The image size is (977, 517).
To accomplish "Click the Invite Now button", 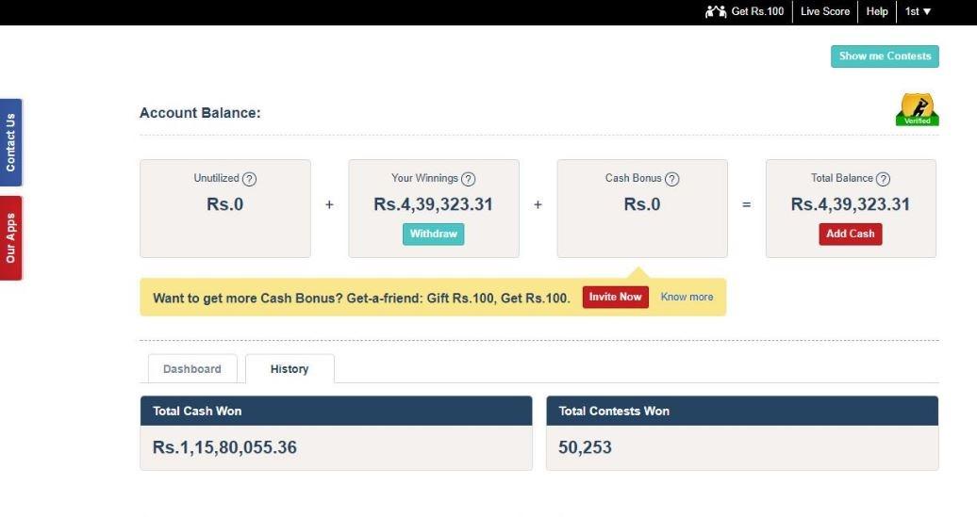I will pyautogui.click(x=615, y=297).
